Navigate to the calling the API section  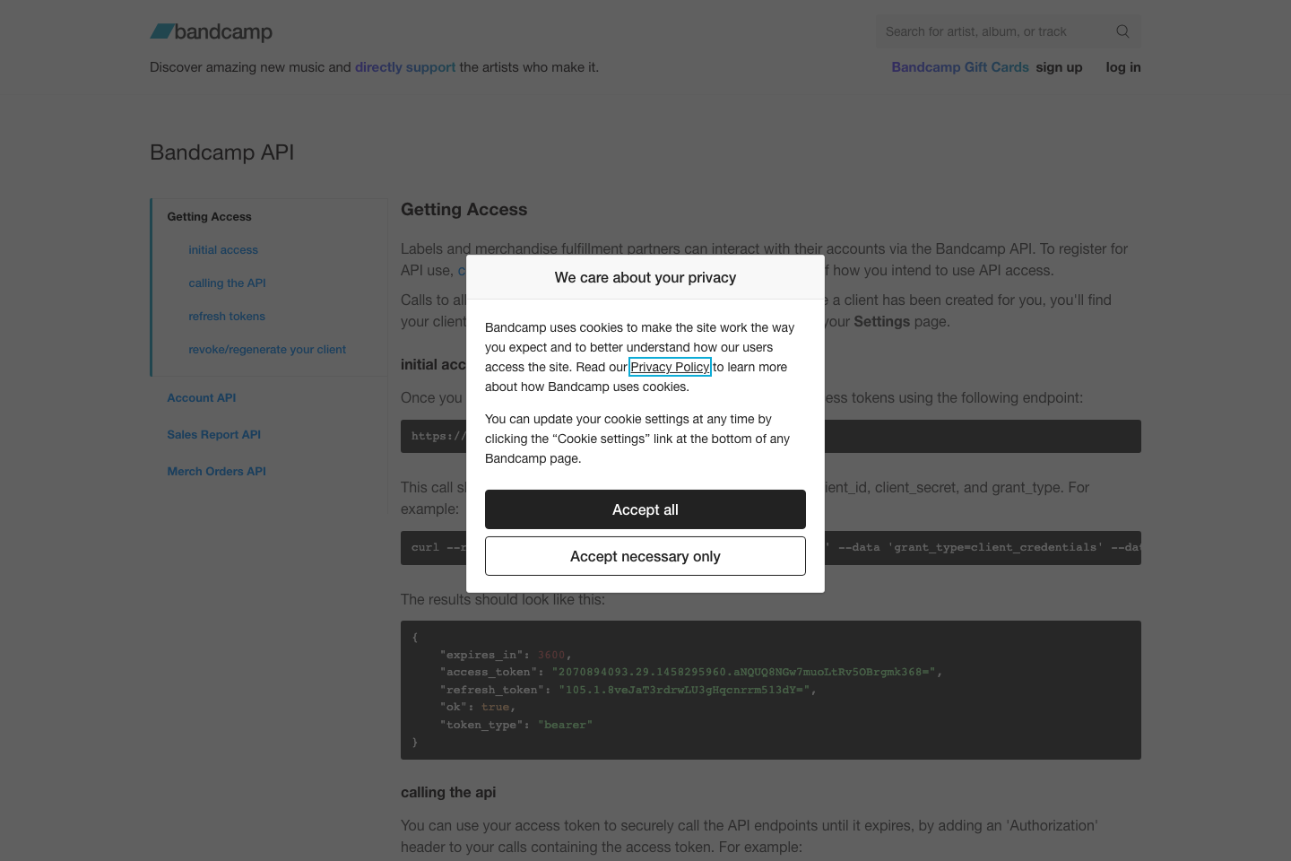pyautogui.click(x=227, y=283)
